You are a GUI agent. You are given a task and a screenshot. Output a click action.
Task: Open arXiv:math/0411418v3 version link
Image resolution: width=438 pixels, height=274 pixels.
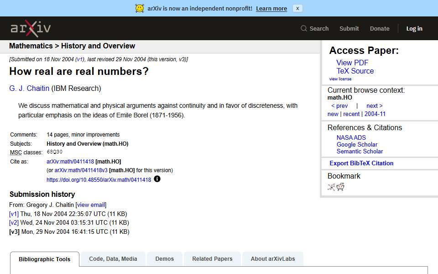click(81, 170)
